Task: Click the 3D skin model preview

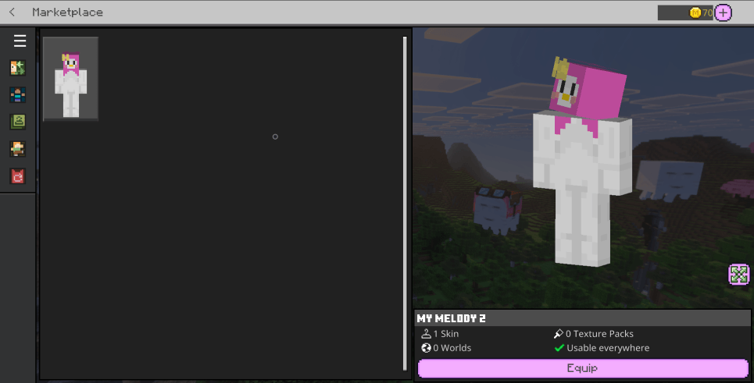Action: coord(584,163)
